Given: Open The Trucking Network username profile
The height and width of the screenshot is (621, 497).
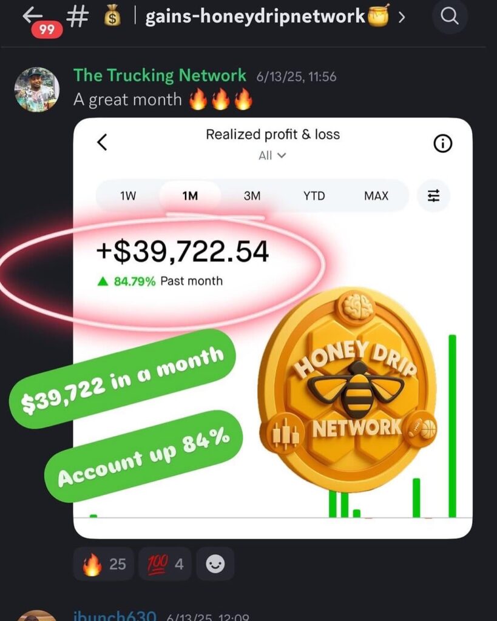Looking at the screenshot, I should (x=160, y=75).
